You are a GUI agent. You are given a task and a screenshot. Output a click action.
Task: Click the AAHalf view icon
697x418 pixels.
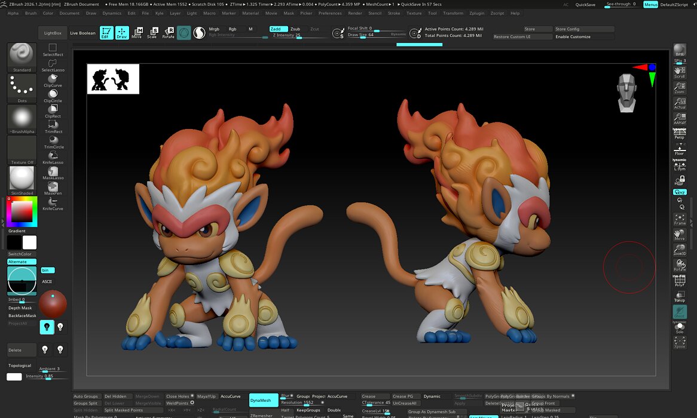point(680,119)
